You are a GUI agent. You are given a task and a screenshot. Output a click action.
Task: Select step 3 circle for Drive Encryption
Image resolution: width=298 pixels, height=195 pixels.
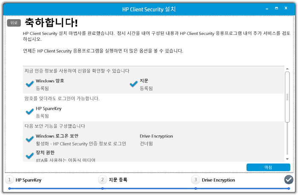tap(195, 180)
